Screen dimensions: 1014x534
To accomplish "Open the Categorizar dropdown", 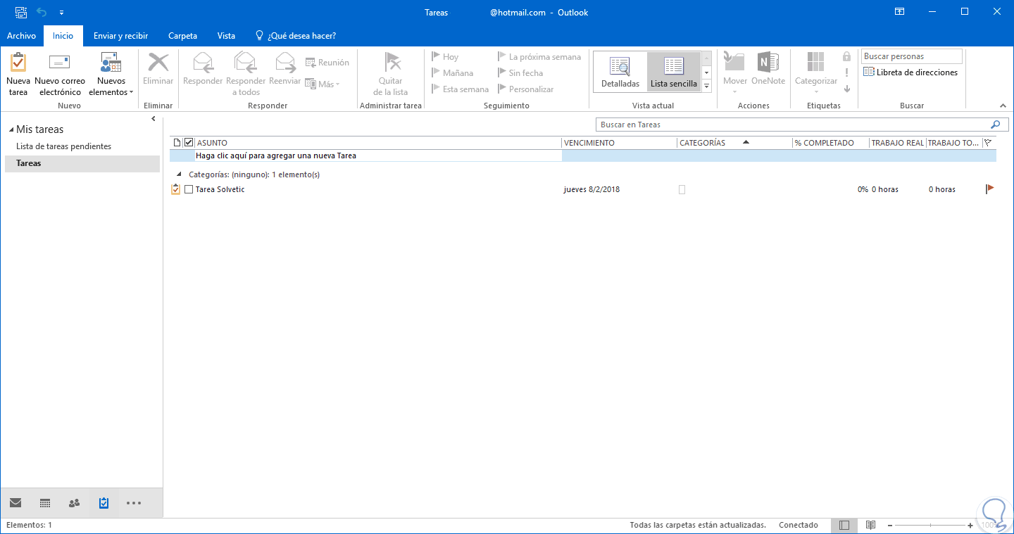I will click(816, 74).
